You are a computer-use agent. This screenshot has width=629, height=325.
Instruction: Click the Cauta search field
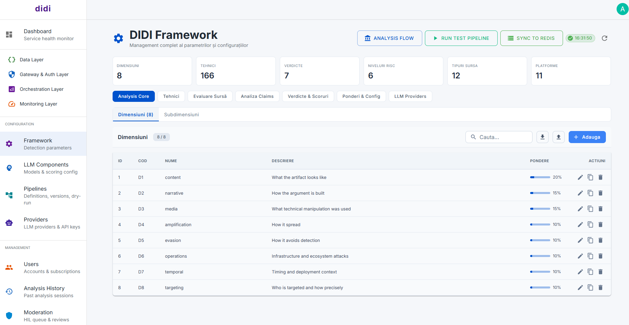click(x=499, y=137)
